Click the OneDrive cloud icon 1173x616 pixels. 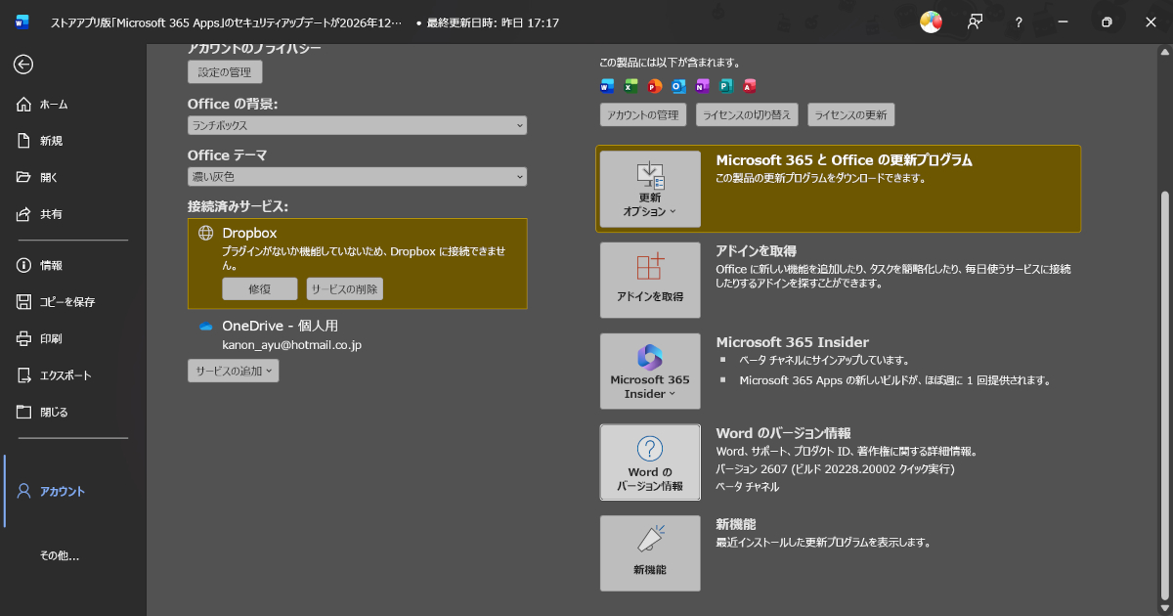206,326
